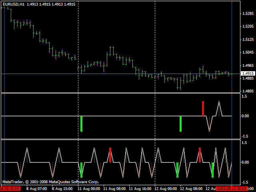Select the horizontal current price line
Image resolution: width=256 pixels, height=192 pixels.
pos(121,74)
